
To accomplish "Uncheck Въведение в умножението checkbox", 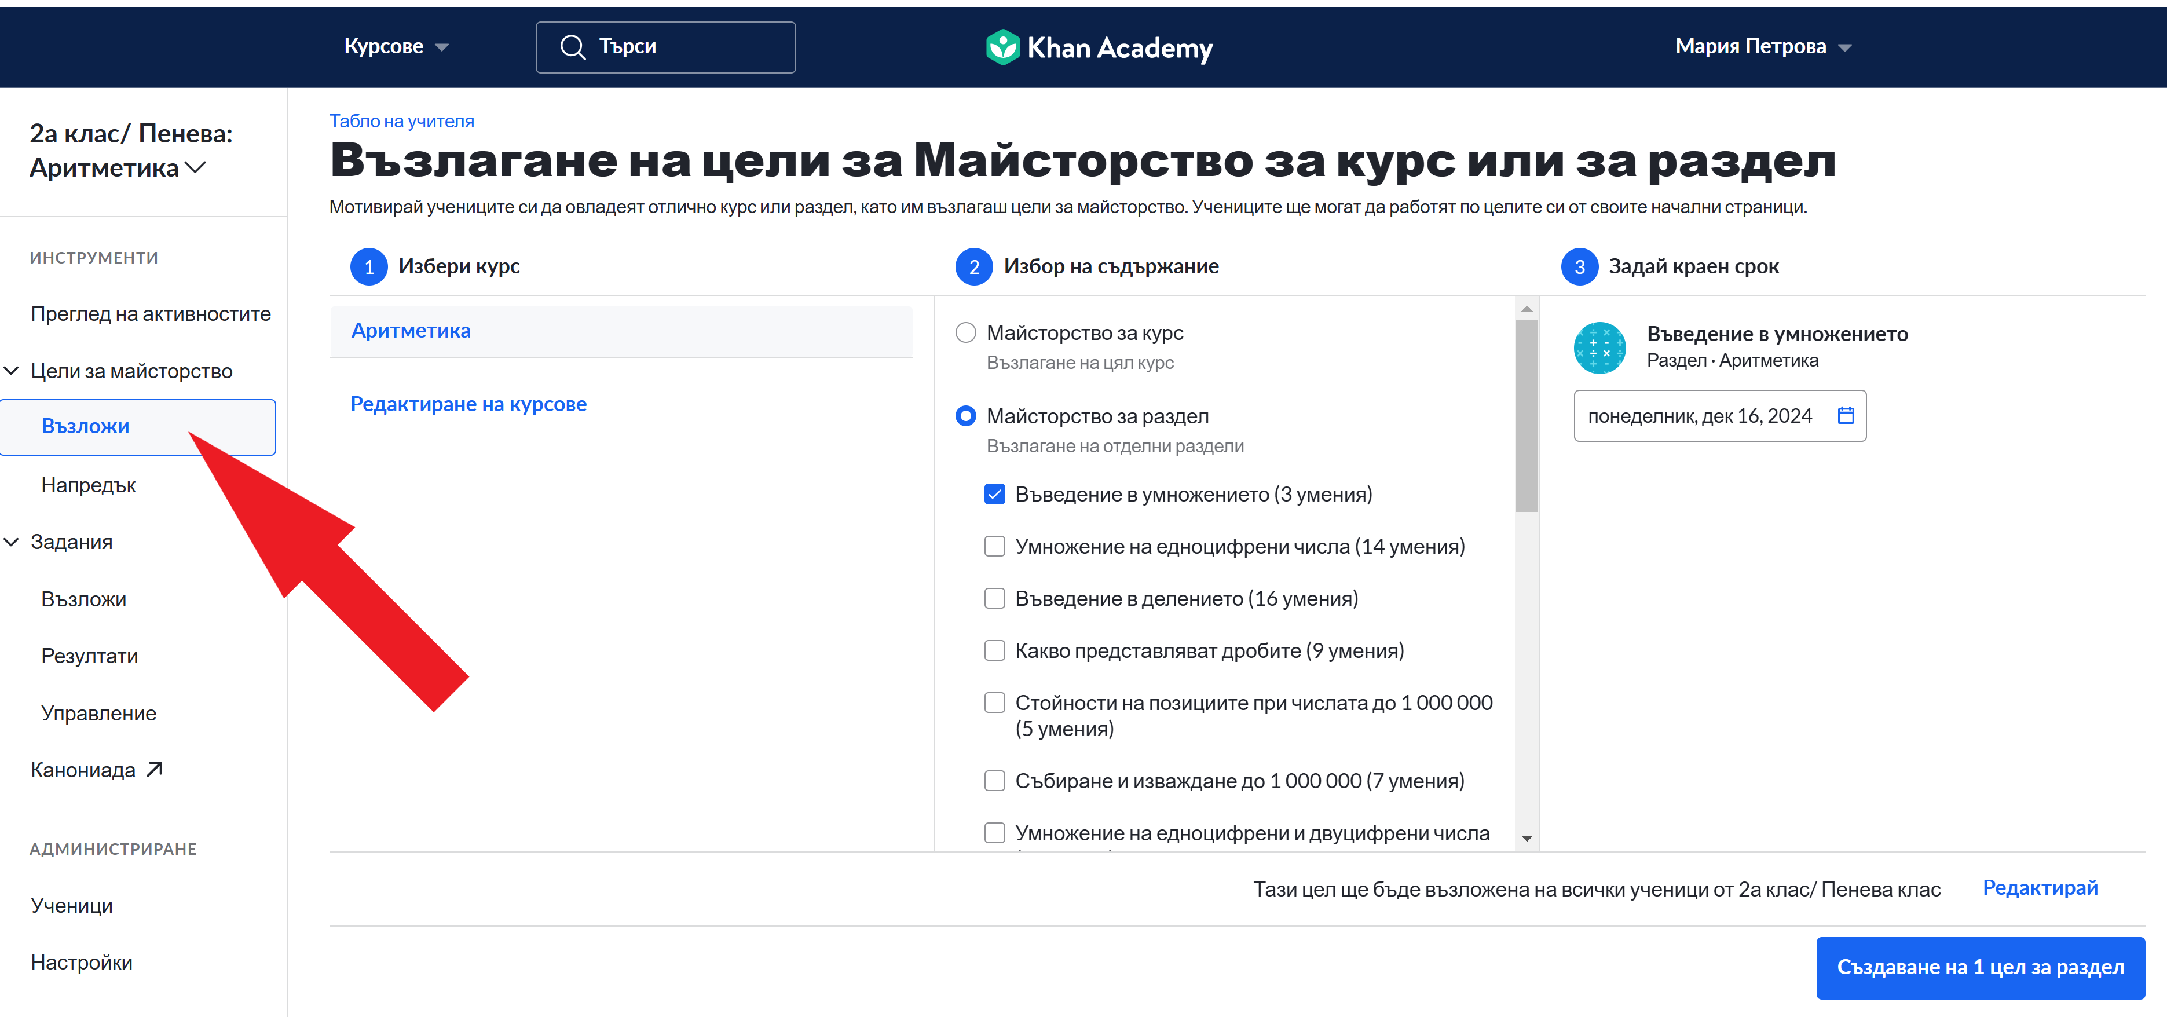I will (994, 494).
